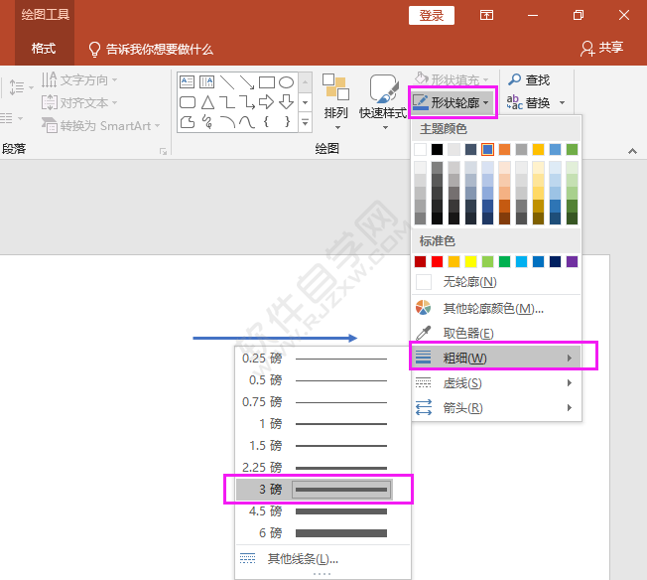Screen dimensions: 647x580
Task: Click the Eyedropper (取色器) option
Action: point(496,333)
